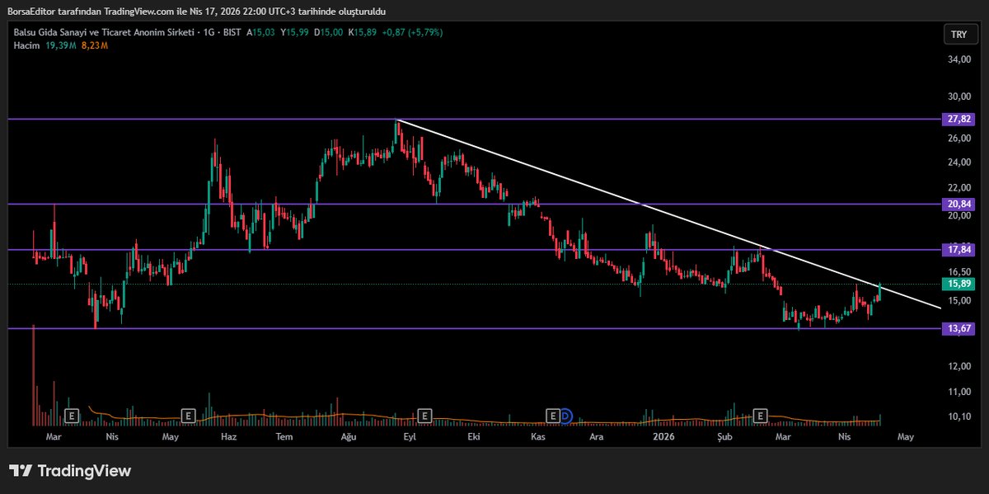
Task: Select the 20,84 horizontal line price label
Action: click(959, 204)
